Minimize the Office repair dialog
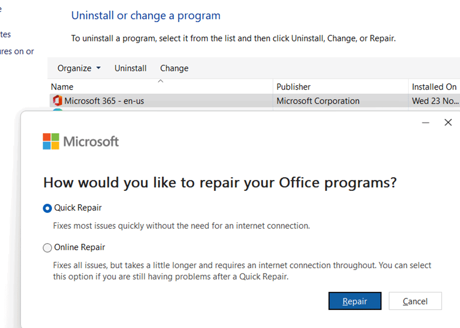 426,122
